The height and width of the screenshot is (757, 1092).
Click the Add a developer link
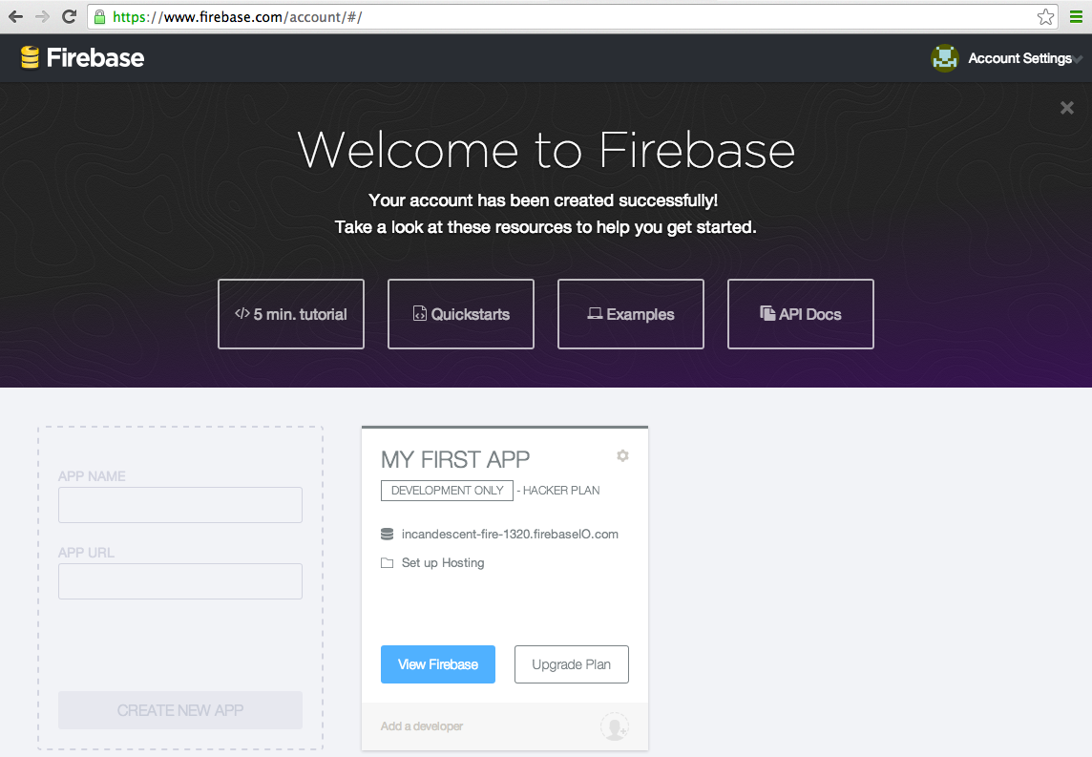click(x=421, y=725)
